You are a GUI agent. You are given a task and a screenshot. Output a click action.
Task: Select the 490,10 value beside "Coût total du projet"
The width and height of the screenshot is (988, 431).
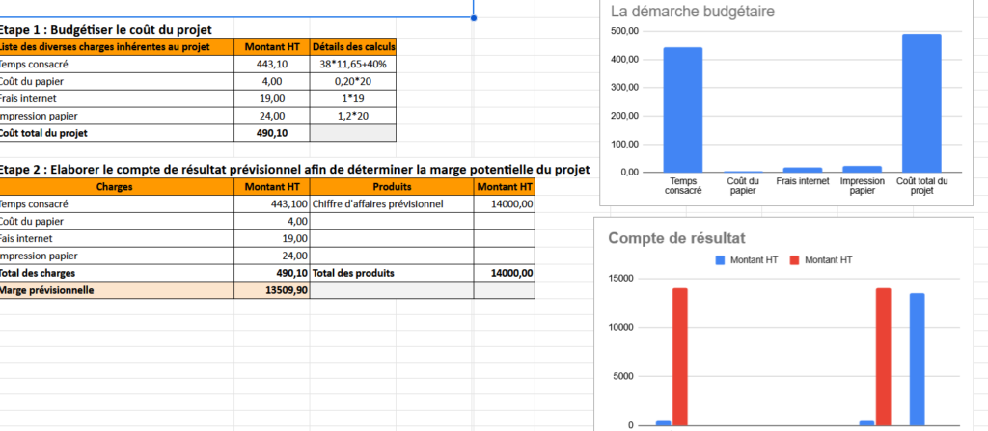pyautogui.click(x=273, y=133)
